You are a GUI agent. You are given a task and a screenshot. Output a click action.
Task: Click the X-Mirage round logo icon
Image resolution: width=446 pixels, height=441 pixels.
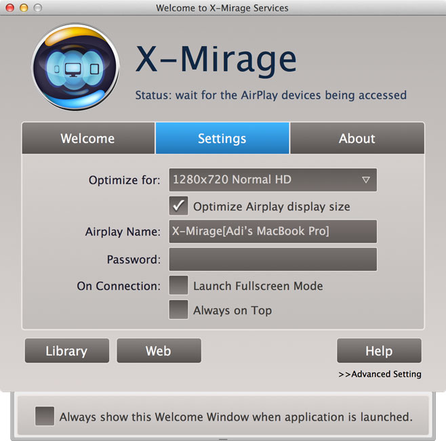click(75, 67)
